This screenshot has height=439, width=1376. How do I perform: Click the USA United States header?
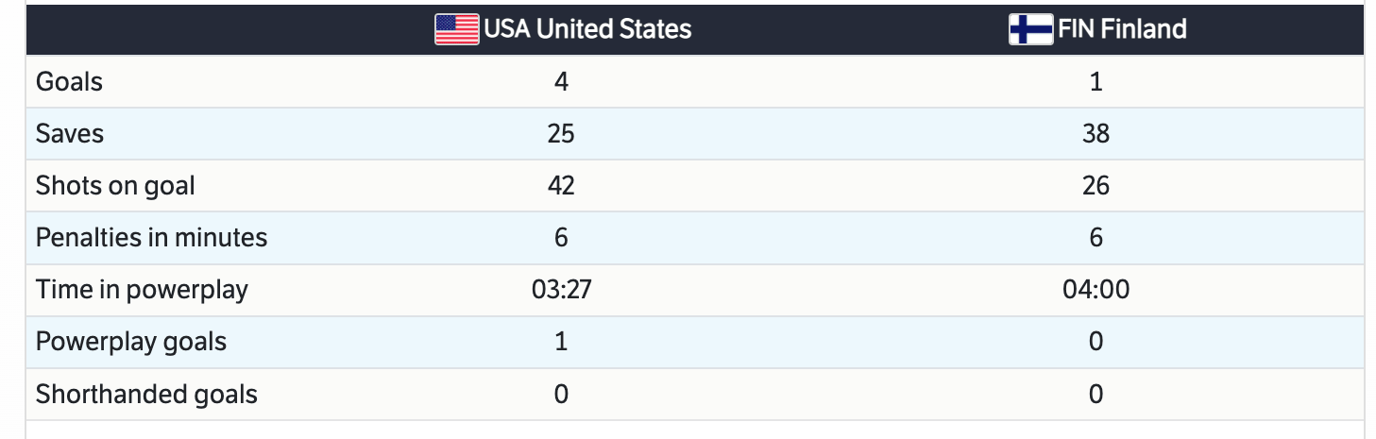click(x=587, y=29)
